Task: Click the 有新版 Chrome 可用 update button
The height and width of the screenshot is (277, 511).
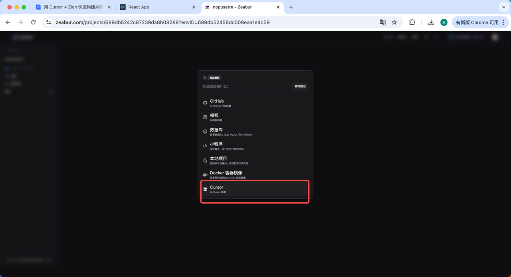Action: [477, 22]
